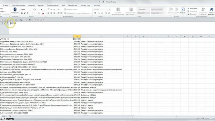Open Сортировка и фильтр
This screenshot has width=215, height=121.
coord(203,11)
